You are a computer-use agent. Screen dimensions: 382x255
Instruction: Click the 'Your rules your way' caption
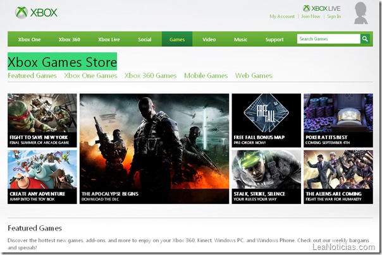tap(255, 199)
